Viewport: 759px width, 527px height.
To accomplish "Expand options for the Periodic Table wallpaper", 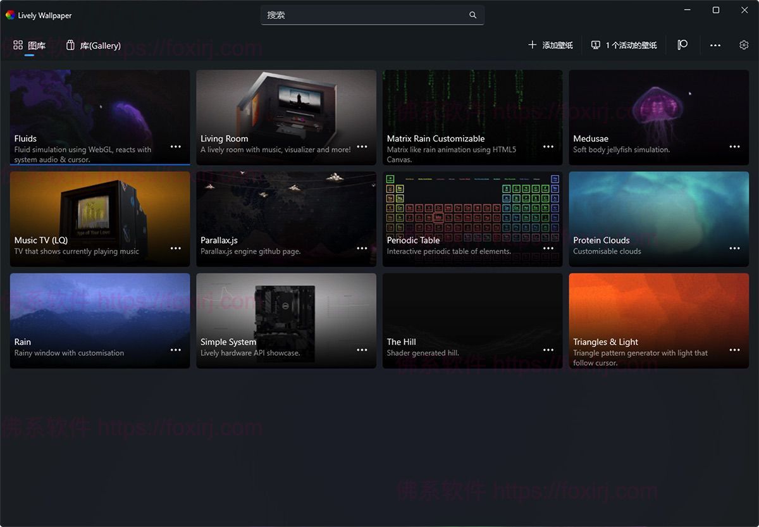I will (548, 249).
